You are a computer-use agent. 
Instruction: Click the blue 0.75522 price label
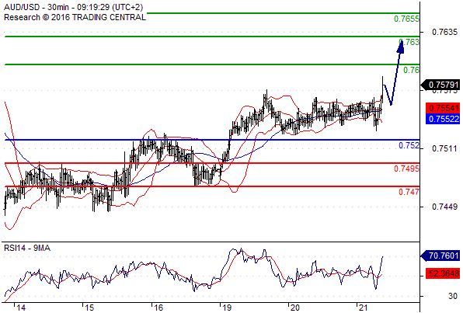[x=443, y=119]
